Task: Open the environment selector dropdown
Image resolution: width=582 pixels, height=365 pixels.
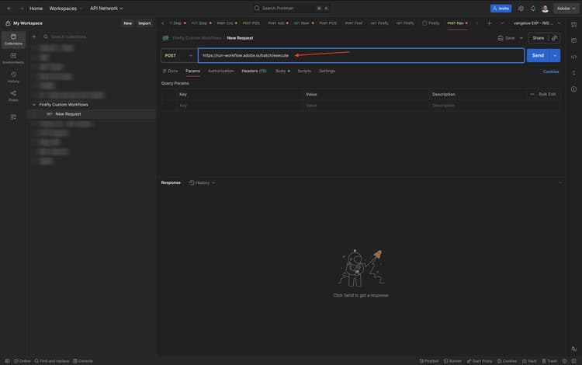Action: pos(537,23)
